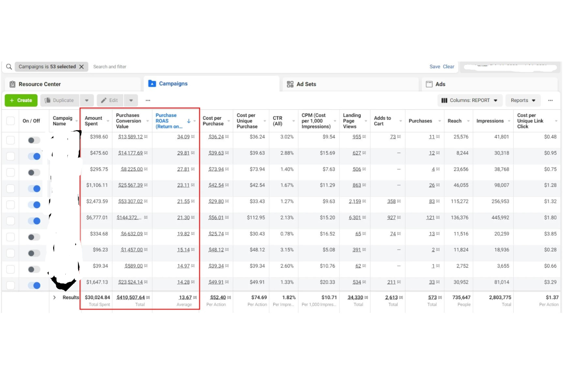Tick the select-all checkbox in header
This screenshot has height=375, width=563.
pos(11,121)
